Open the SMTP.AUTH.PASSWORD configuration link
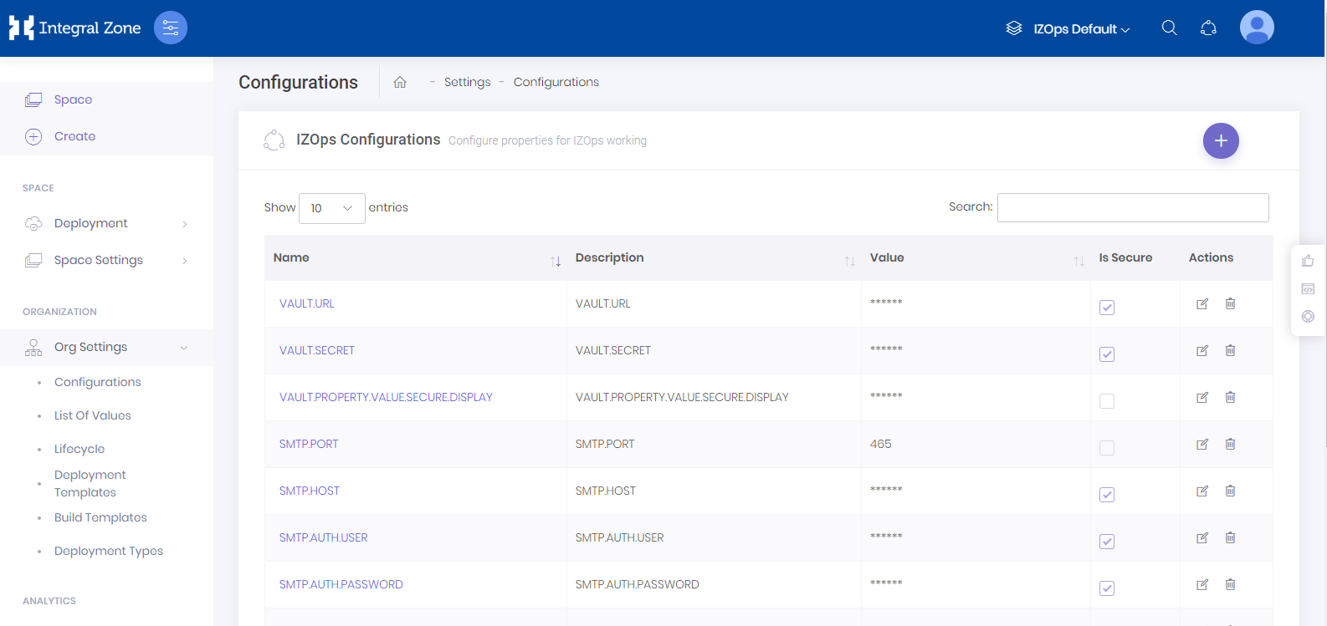The height and width of the screenshot is (626, 1327). 341,584
